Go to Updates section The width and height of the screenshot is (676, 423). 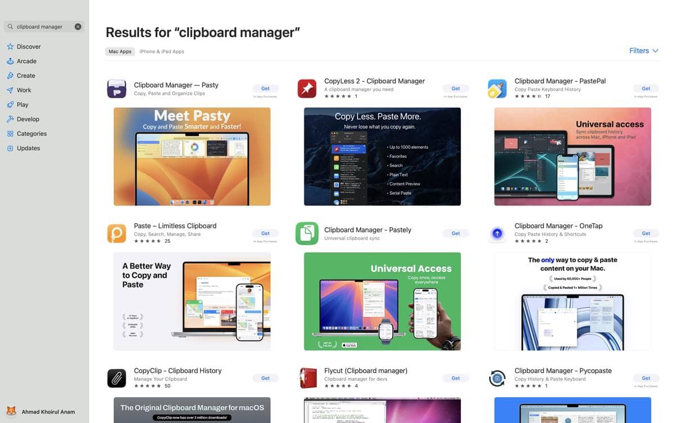tap(28, 148)
